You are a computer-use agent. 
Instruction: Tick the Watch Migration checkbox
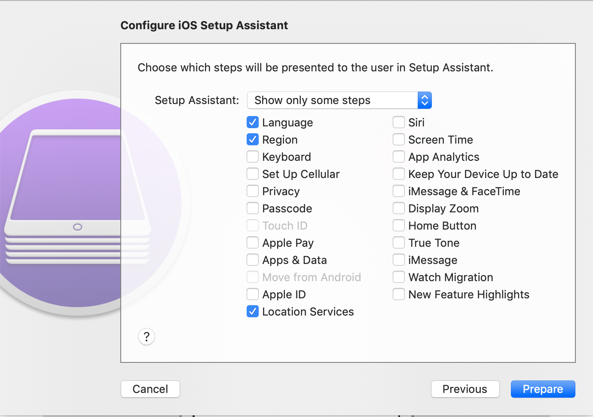pyautogui.click(x=399, y=277)
